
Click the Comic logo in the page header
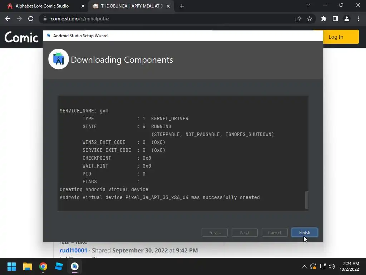coord(21,37)
